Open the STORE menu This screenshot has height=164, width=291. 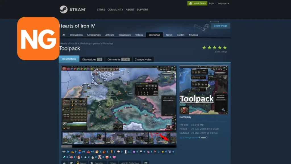(101, 10)
